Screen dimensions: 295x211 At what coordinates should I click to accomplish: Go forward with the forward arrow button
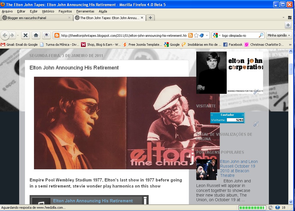tap(12, 35)
